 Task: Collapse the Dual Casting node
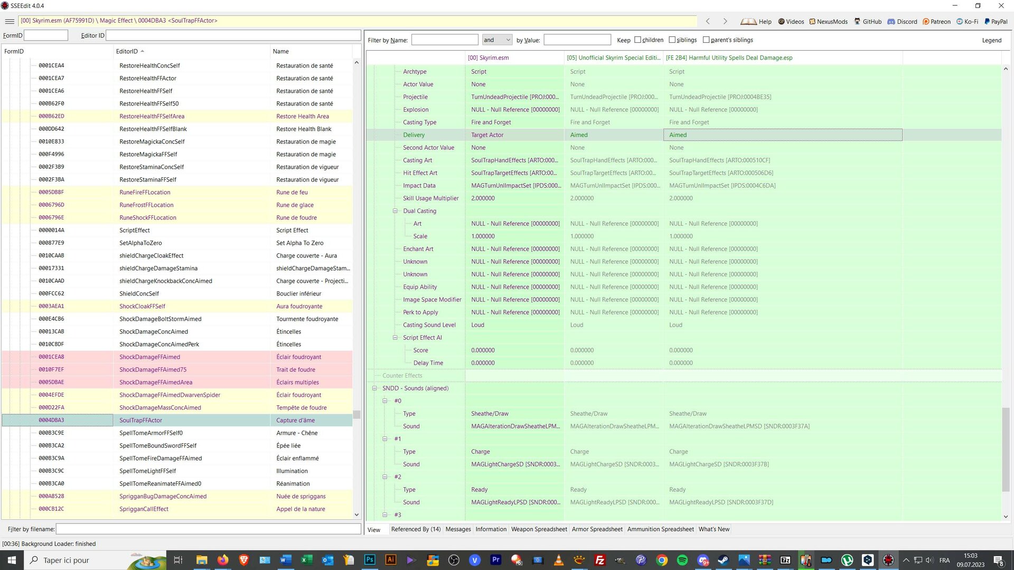tap(395, 211)
